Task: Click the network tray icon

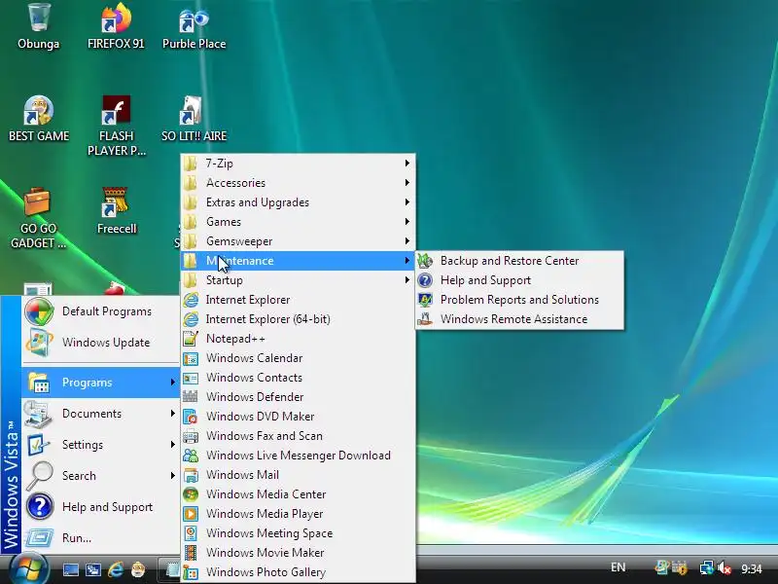Action: pyautogui.click(x=707, y=567)
